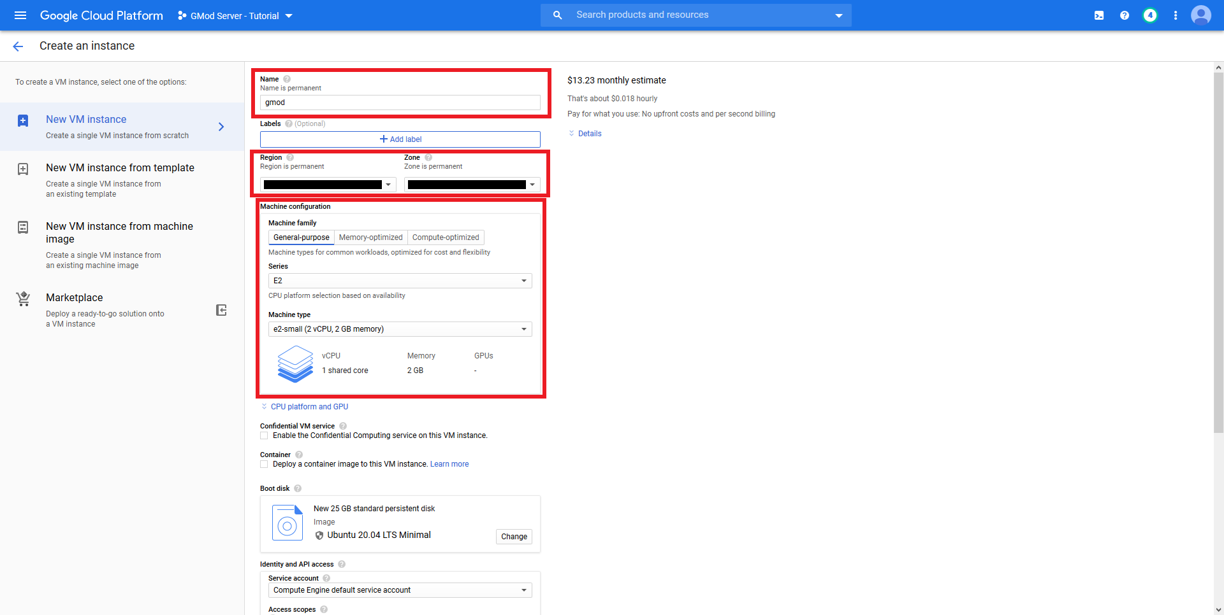The image size is (1224, 615).
Task: Click the help icon beside Access scopes
Action: pyautogui.click(x=324, y=609)
